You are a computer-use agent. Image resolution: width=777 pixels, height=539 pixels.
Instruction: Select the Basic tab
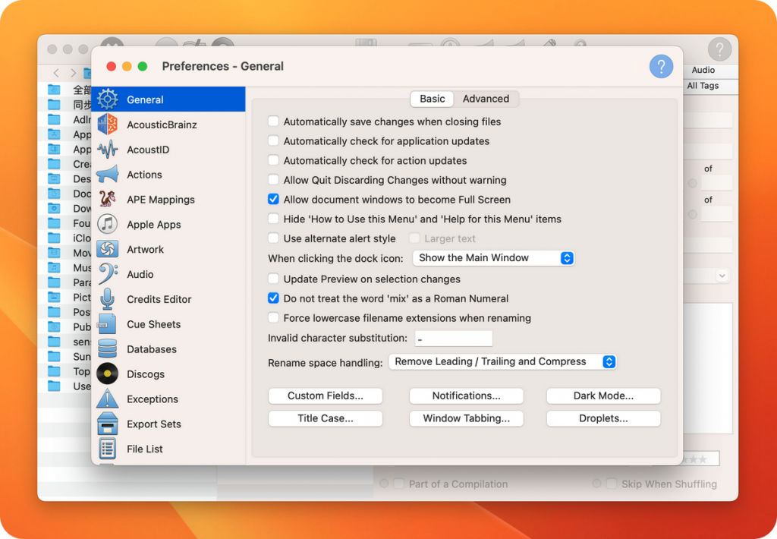click(x=432, y=99)
